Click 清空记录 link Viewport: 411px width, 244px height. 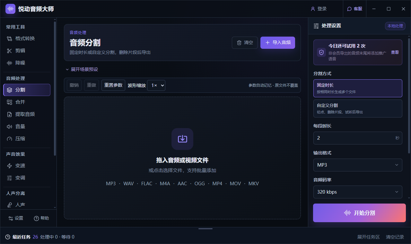[395, 237]
